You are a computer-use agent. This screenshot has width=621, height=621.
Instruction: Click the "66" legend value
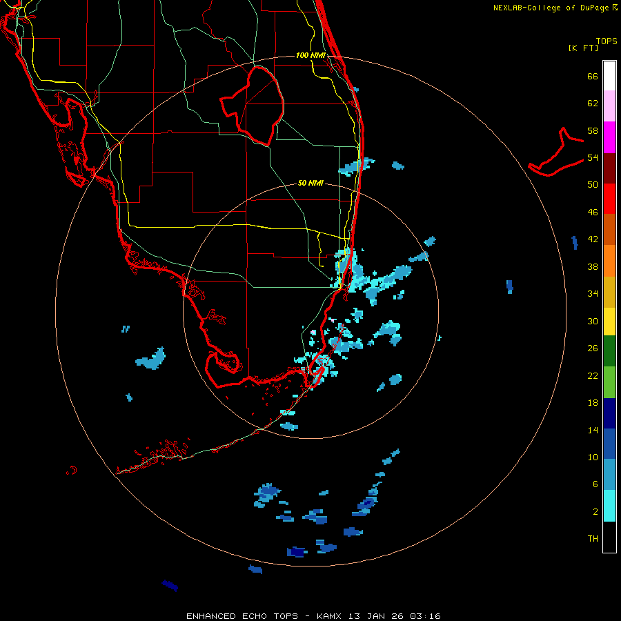click(x=593, y=76)
